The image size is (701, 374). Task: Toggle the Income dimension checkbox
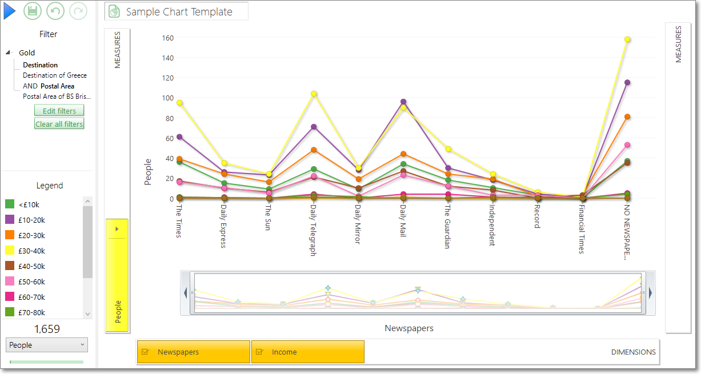point(260,352)
